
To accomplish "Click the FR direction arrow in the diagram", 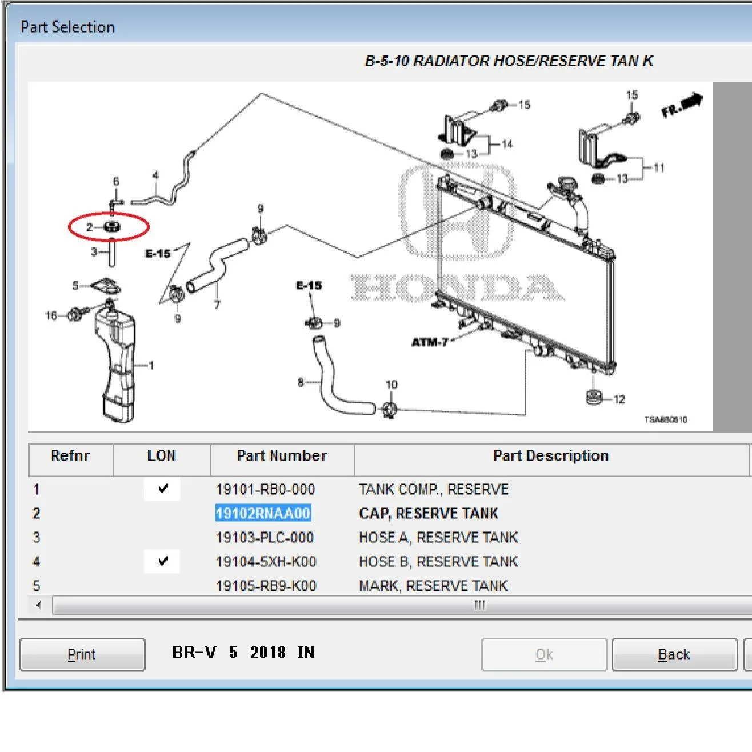I will (x=682, y=105).
